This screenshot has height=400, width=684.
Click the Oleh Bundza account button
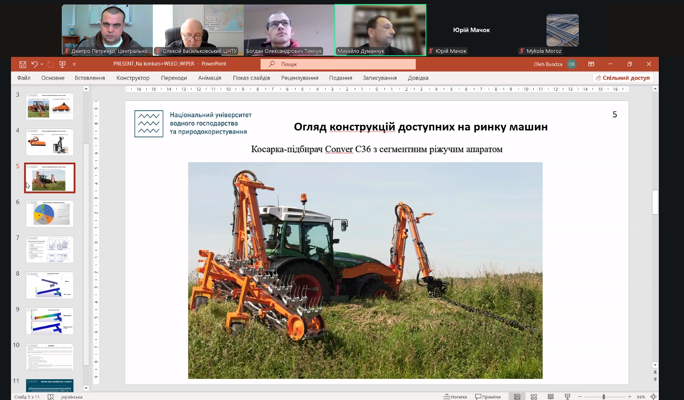pyautogui.click(x=554, y=64)
